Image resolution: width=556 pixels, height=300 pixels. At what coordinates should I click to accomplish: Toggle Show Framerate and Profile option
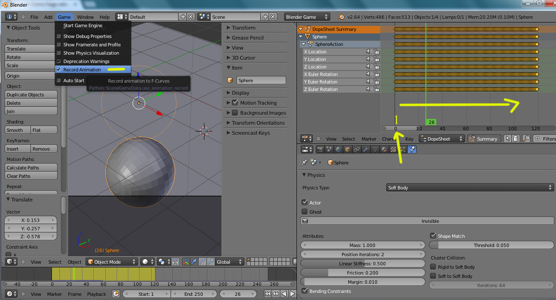92,45
